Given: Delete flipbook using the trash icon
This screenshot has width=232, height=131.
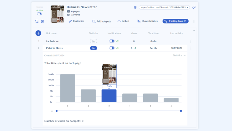Looking at the screenshot, I should 42,22.
